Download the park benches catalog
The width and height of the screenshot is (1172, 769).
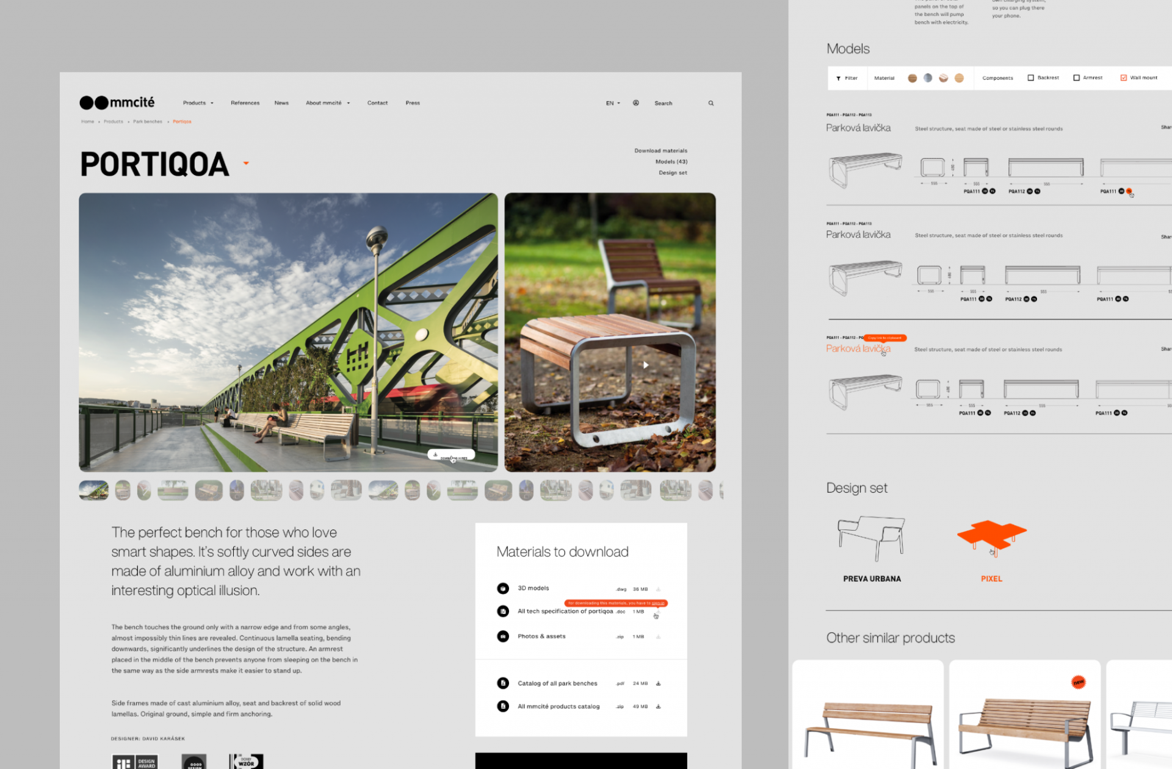pyautogui.click(x=658, y=684)
